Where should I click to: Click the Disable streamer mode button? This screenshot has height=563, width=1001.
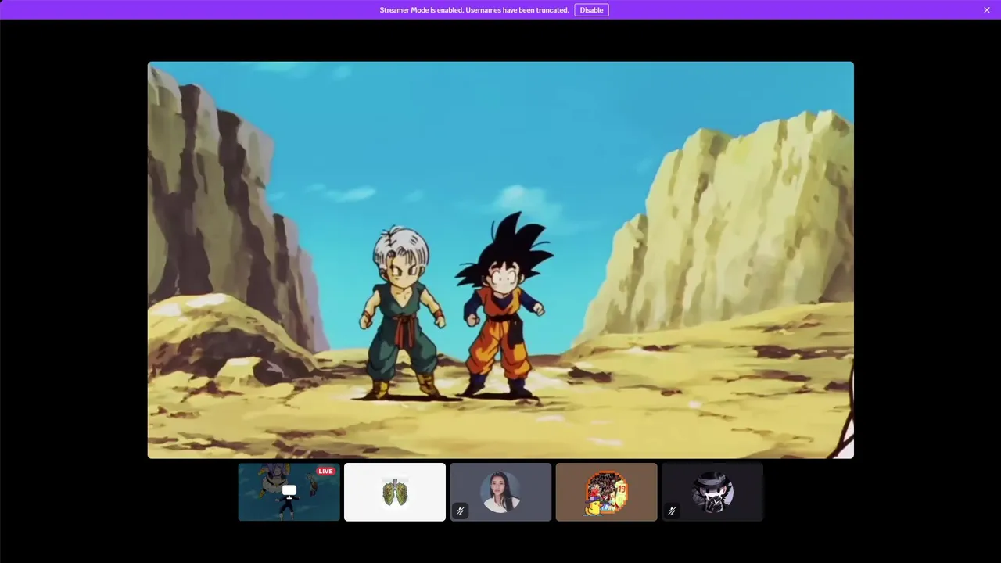pyautogui.click(x=591, y=10)
